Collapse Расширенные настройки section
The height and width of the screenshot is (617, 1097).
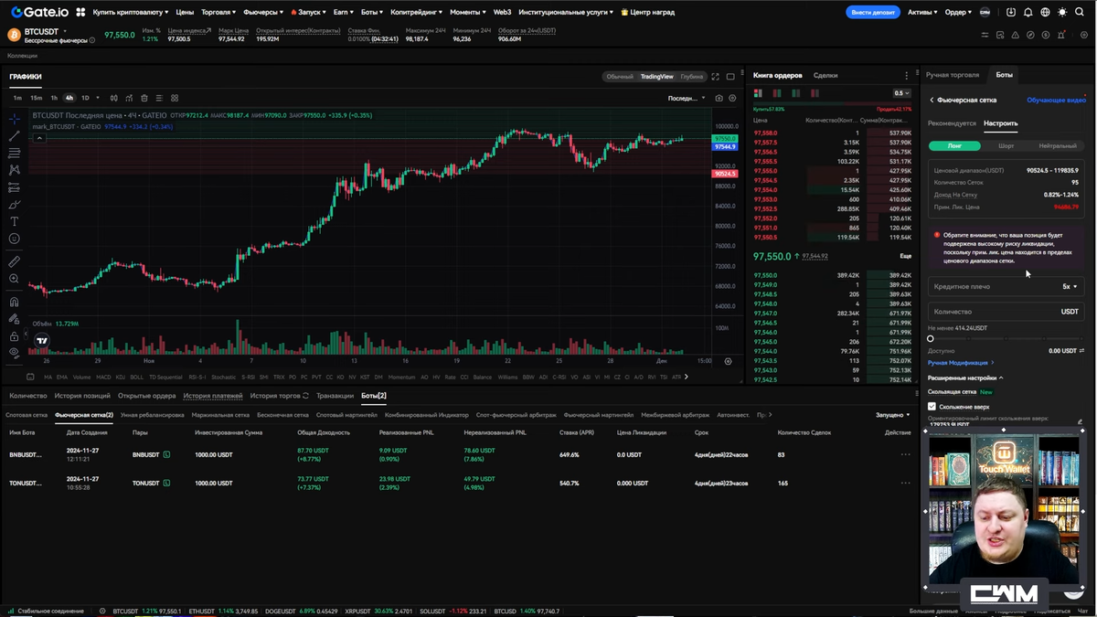(965, 378)
